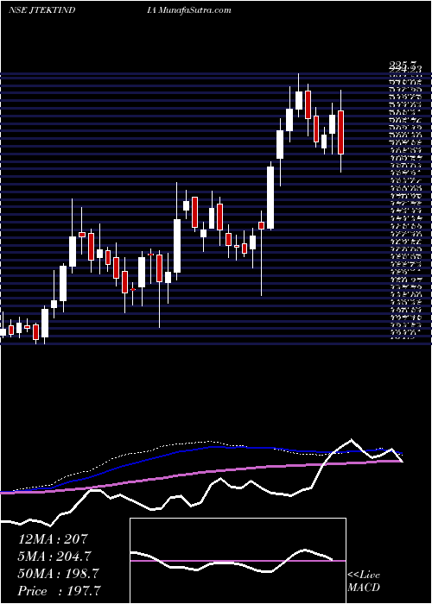Click inside the MACD inset chart
Image resolution: width=432 pixels, height=604 pixels.
coord(238,561)
